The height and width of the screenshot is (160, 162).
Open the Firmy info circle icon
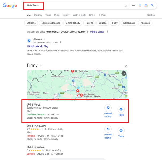pos(126,66)
